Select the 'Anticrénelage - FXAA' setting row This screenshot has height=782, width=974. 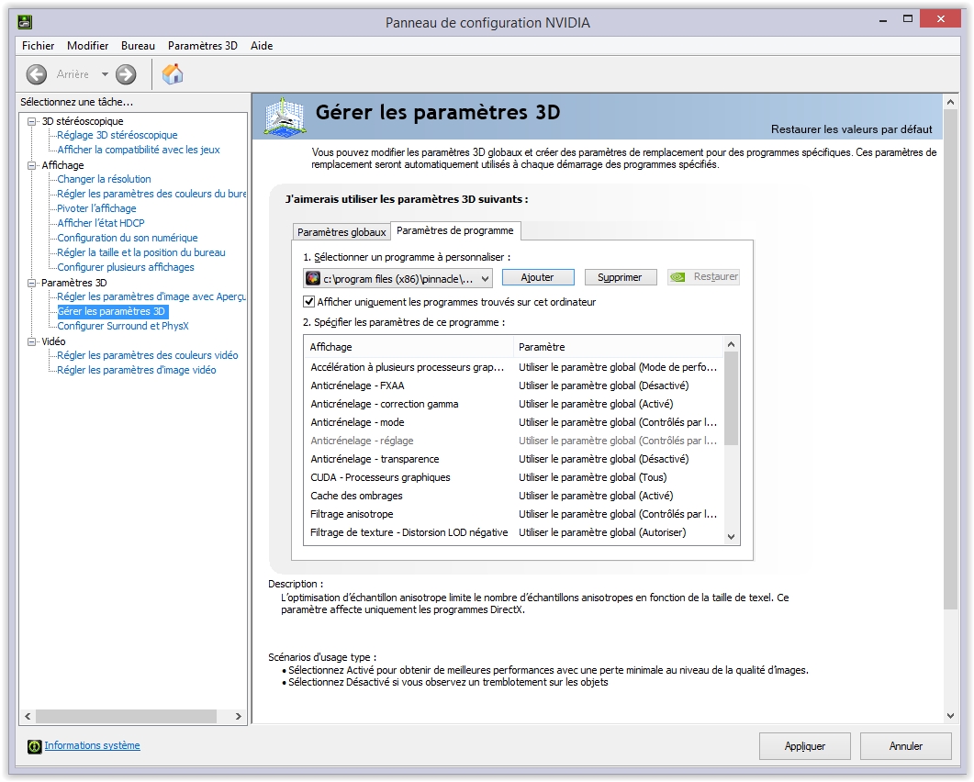(514, 385)
